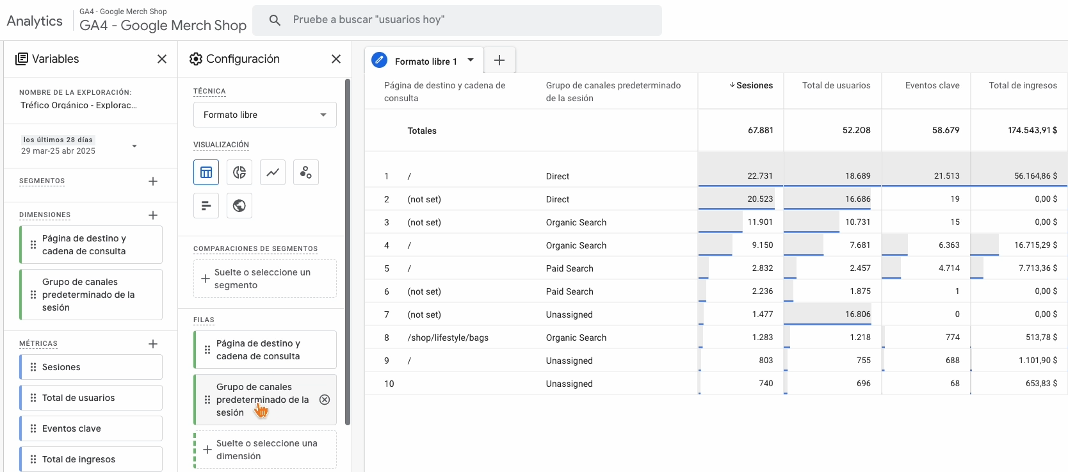1068x472 pixels.
Task: Remove Grupo de canales row dimension
Action: point(325,400)
